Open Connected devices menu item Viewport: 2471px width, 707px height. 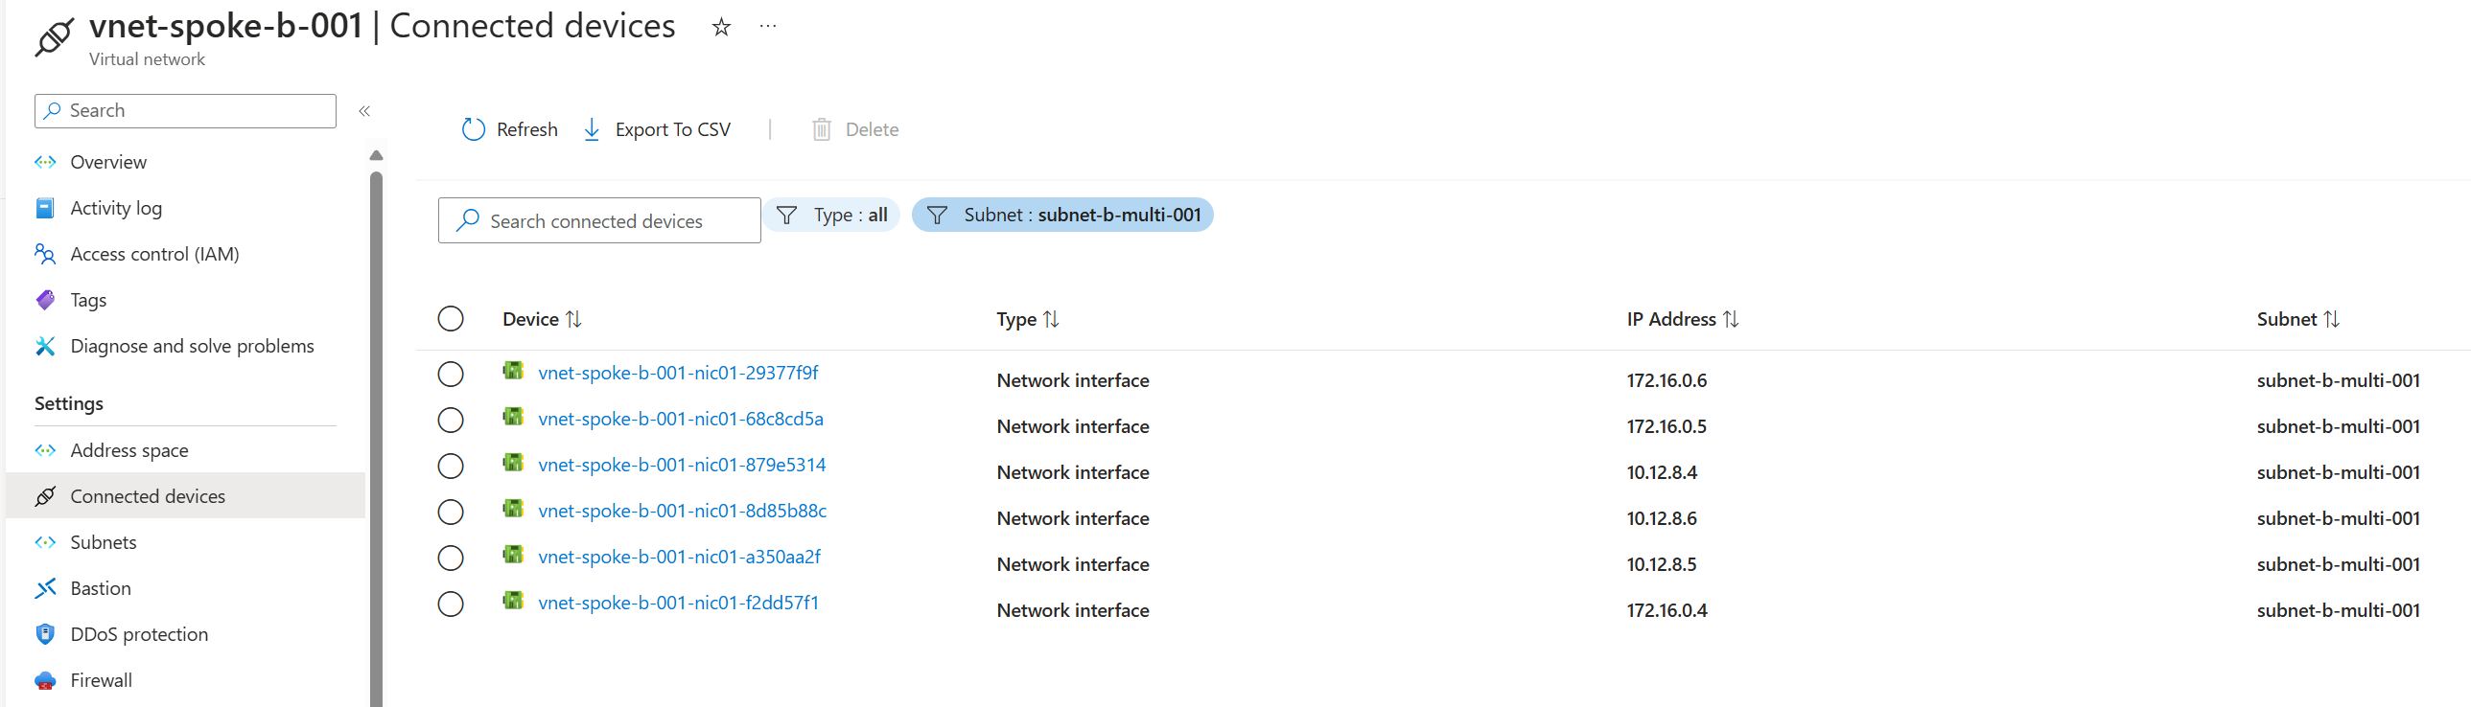(185, 496)
